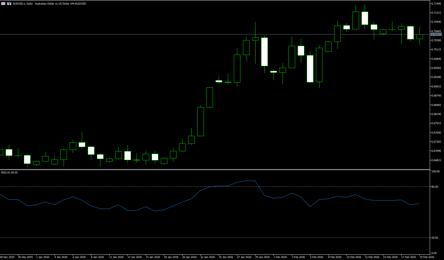Click the 0.66815 price on the axis
Image resolution: width=444 pixels, height=260 pixels.
pos(437,160)
